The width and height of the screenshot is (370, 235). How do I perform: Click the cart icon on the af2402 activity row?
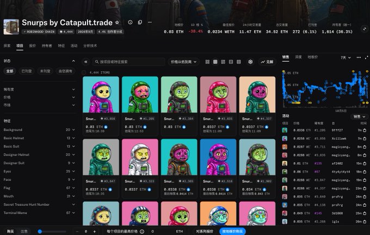tap(365, 163)
